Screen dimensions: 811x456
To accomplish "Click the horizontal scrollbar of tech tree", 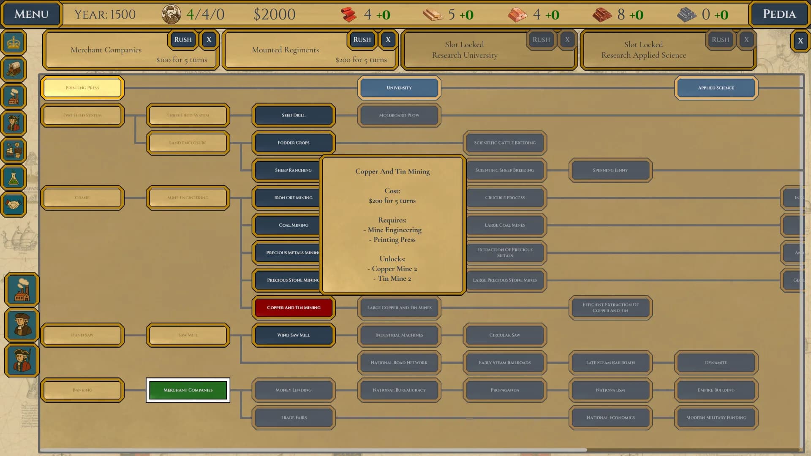I will [313, 450].
